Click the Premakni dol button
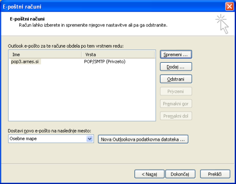Viewport: 236px width, 184px height. [x=176, y=116]
